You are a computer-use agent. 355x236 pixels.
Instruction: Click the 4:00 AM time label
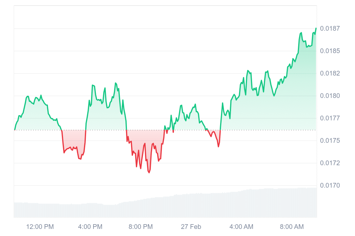pos(241,227)
